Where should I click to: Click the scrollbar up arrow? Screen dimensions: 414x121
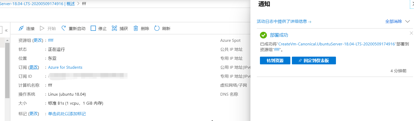[x=7, y=40]
